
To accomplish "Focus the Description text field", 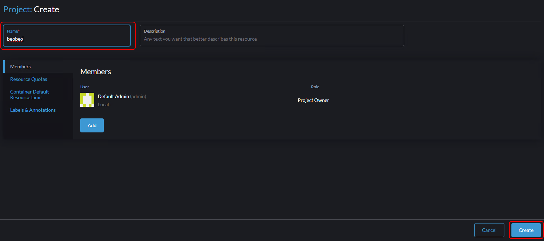I will pyautogui.click(x=272, y=39).
